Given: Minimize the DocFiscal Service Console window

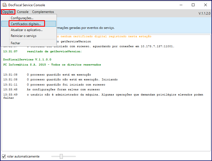Looking at the screenshot, I should (x=181, y=5).
